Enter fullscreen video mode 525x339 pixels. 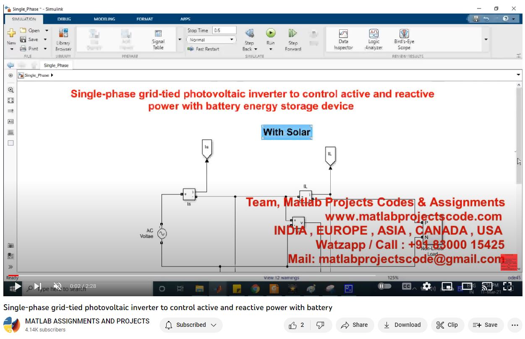[x=508, y=286]
